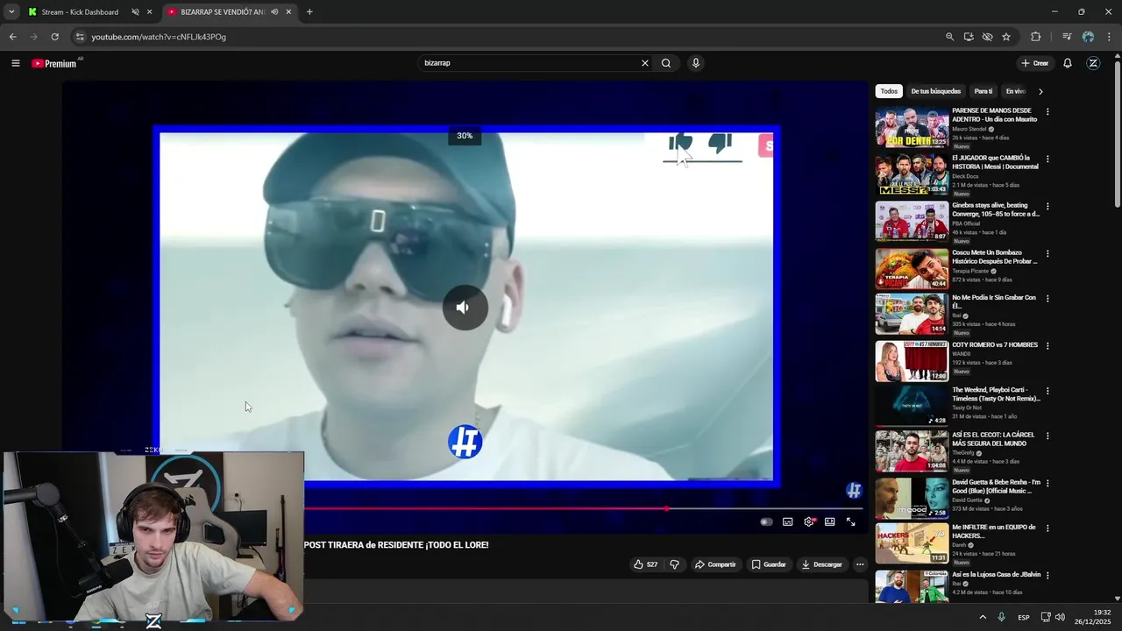Go to YouTube Premium home logo
This screenshot has width=1122, height=631.
pos(54,63)
